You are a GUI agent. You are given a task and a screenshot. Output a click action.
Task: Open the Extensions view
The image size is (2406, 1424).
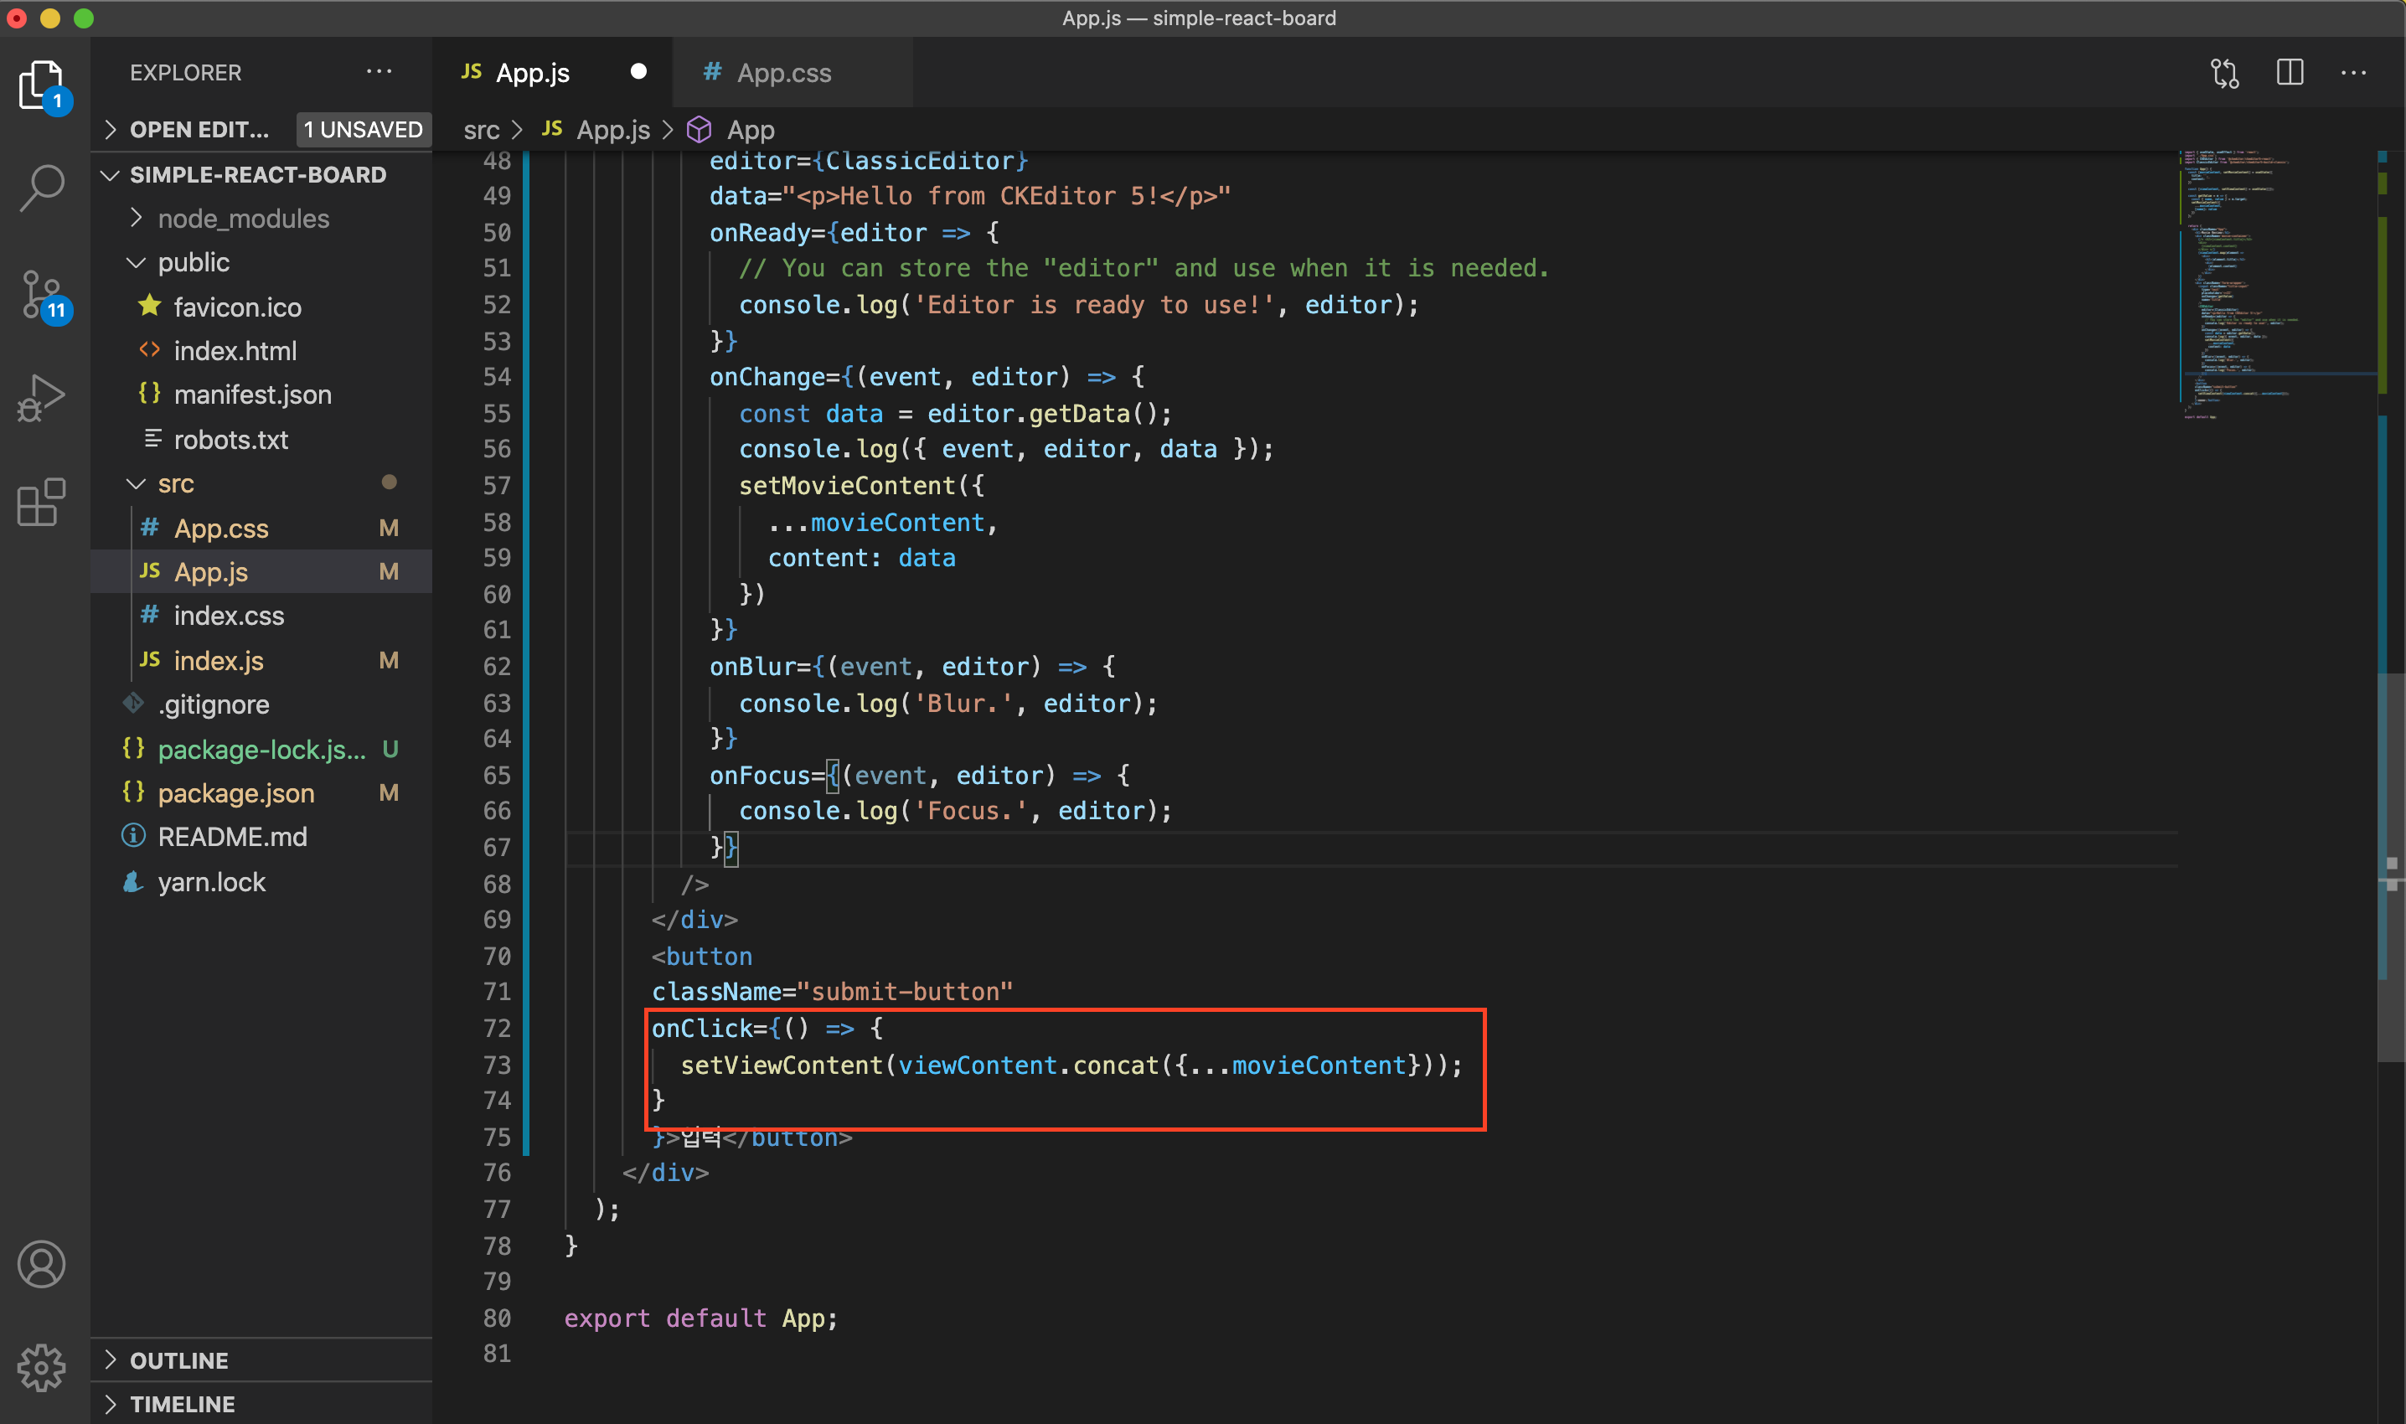click(x=41, y=503)
